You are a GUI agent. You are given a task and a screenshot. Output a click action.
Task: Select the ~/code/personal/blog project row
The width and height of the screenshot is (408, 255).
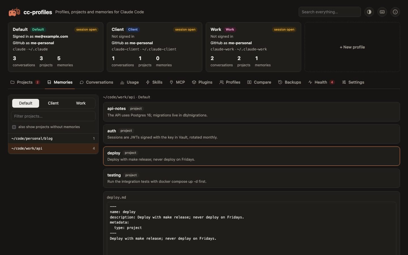53,139
